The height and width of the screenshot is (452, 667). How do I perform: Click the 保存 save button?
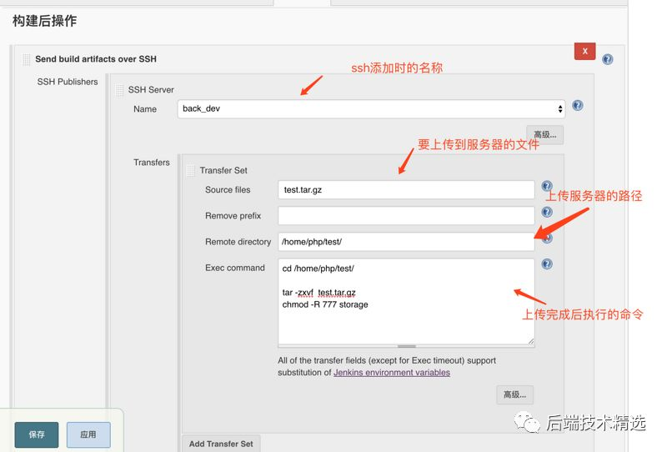coord(37,434)
